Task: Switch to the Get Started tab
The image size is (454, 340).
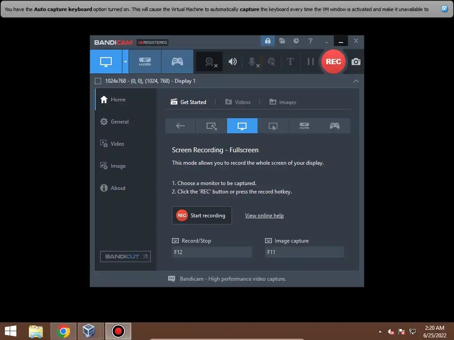Action: point(188,102)
